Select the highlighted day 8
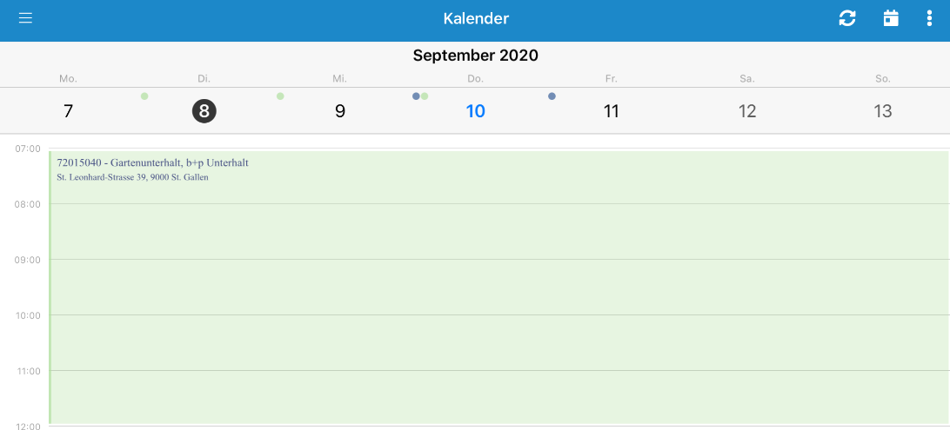This screenshot has width=950, height=430. coord(204,111)
